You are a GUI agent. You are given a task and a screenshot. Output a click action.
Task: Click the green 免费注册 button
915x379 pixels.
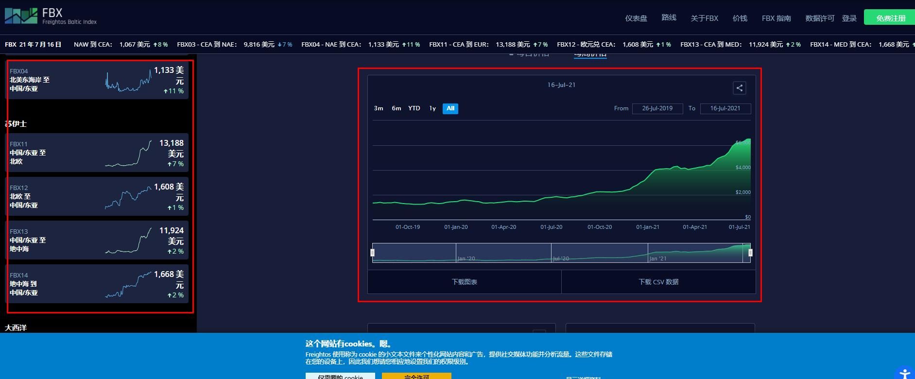(x=890, y=17)
